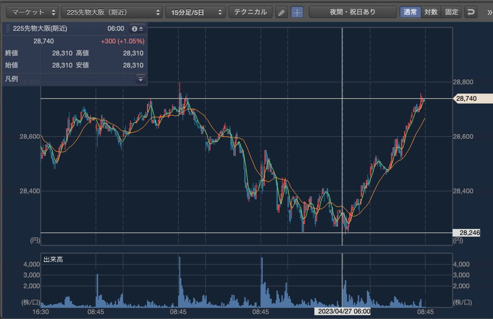493x319 pixels.
Task: Click the 安値 label
Action: tap(82, 65)
